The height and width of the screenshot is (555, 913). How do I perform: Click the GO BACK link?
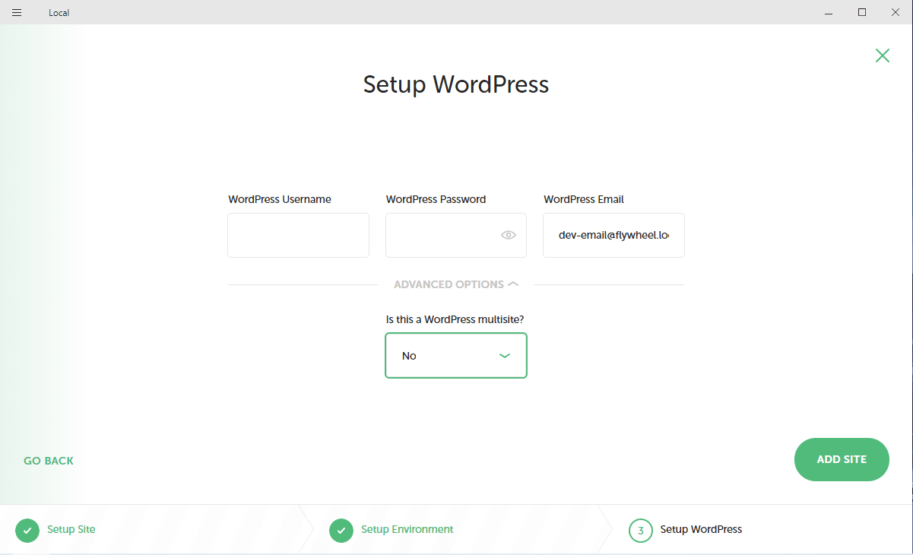[x=49, y=461]
